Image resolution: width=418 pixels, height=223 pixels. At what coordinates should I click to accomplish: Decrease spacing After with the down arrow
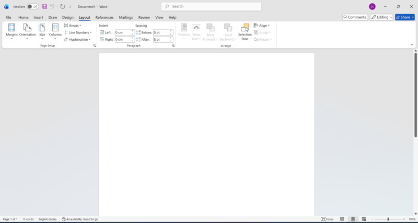click(171, 41)
